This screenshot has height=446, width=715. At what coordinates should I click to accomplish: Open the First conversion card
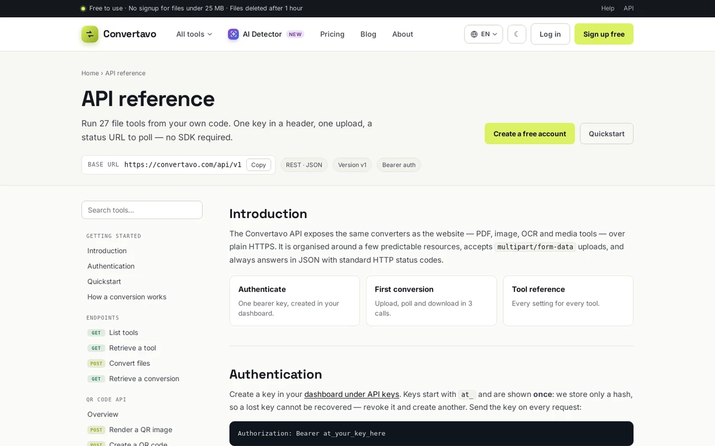tap(431, 300)
